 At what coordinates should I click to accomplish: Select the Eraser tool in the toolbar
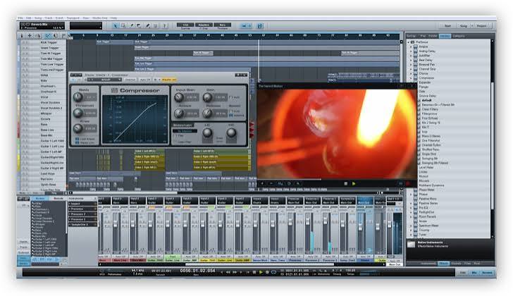coord(139,25)
